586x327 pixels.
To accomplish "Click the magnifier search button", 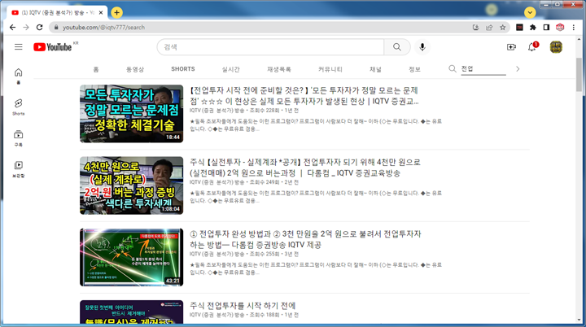I will click(x=397, y=47).
